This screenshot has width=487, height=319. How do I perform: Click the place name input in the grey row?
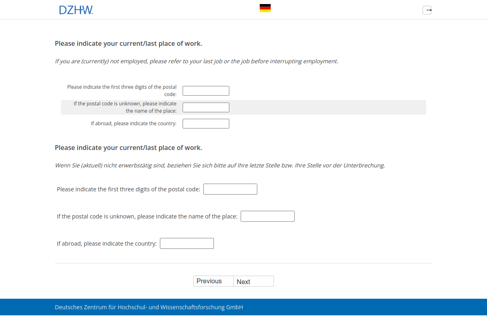click(x=206, y=107)
